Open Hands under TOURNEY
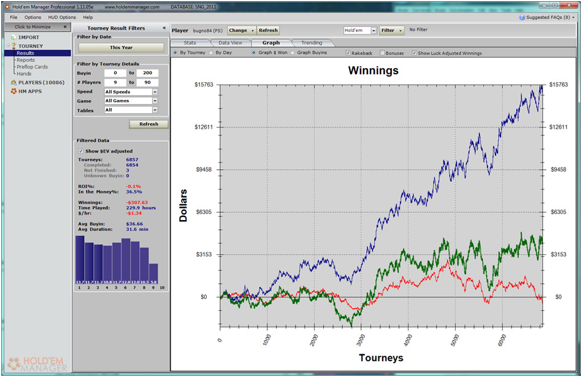The width and height of the screenshot is (582, 377). [x=24, y=74]
